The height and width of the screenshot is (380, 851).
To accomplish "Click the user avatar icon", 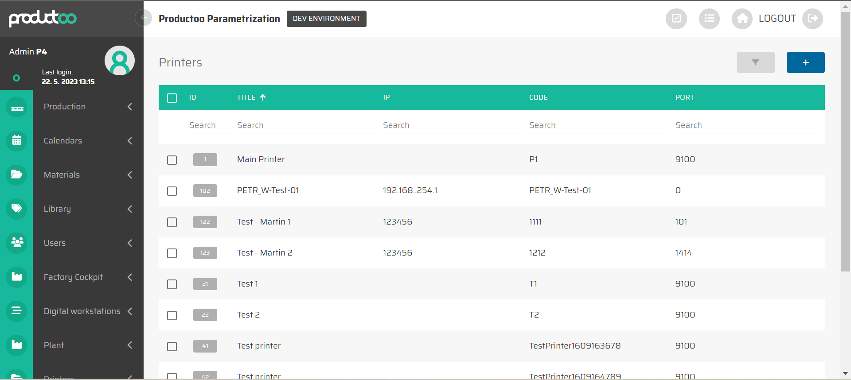I will (120, 61).
